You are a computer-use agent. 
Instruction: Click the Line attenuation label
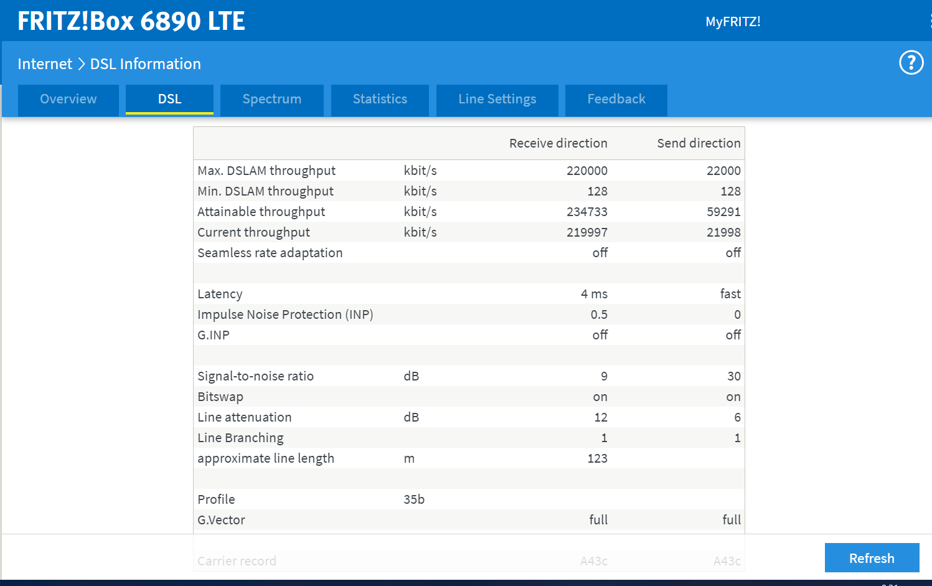[245, 417]
